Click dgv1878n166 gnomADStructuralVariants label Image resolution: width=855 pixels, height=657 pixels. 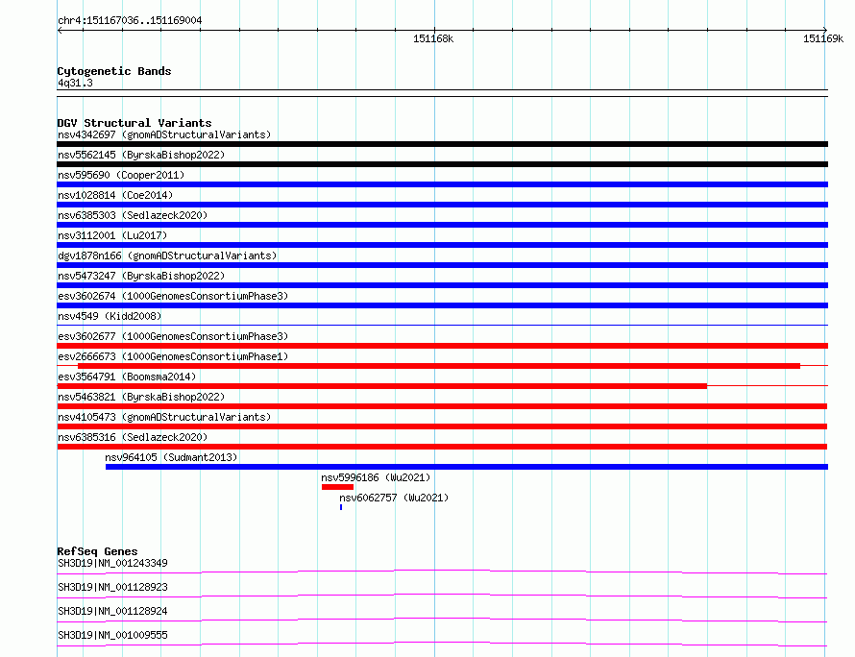[167, 255]
